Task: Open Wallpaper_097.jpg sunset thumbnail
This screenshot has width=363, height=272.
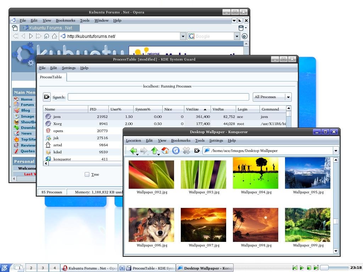Action: pyautogui.click(x=203, y=225)
